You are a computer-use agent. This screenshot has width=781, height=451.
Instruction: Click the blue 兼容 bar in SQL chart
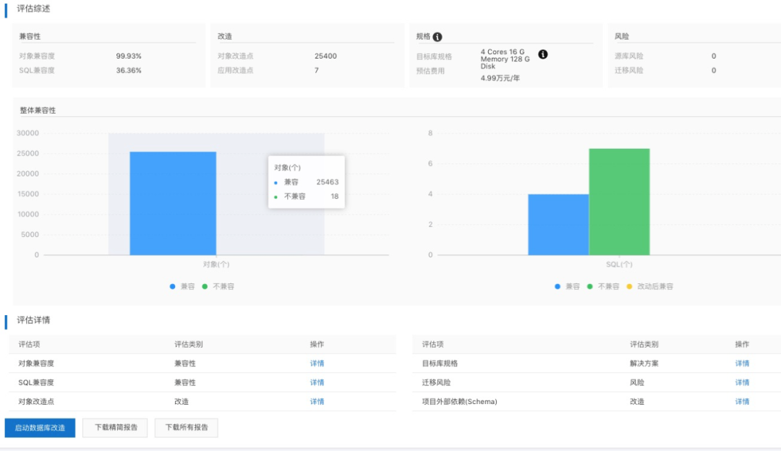pos(558,224)
